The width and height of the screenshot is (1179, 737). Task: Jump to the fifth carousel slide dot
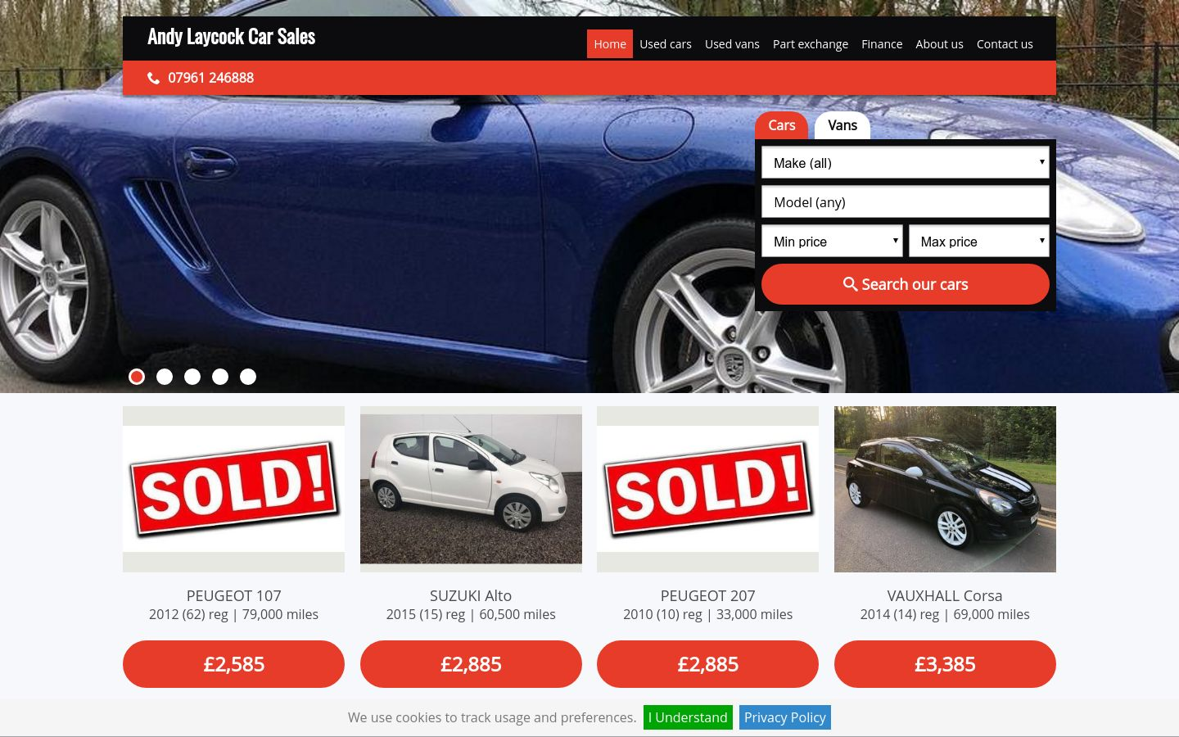248,377
